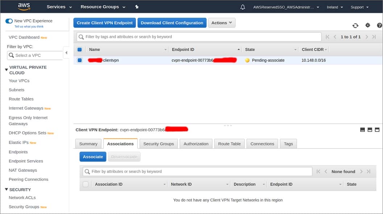
Task: Open the Resource Groups dropdown
Action: point(103,7)
